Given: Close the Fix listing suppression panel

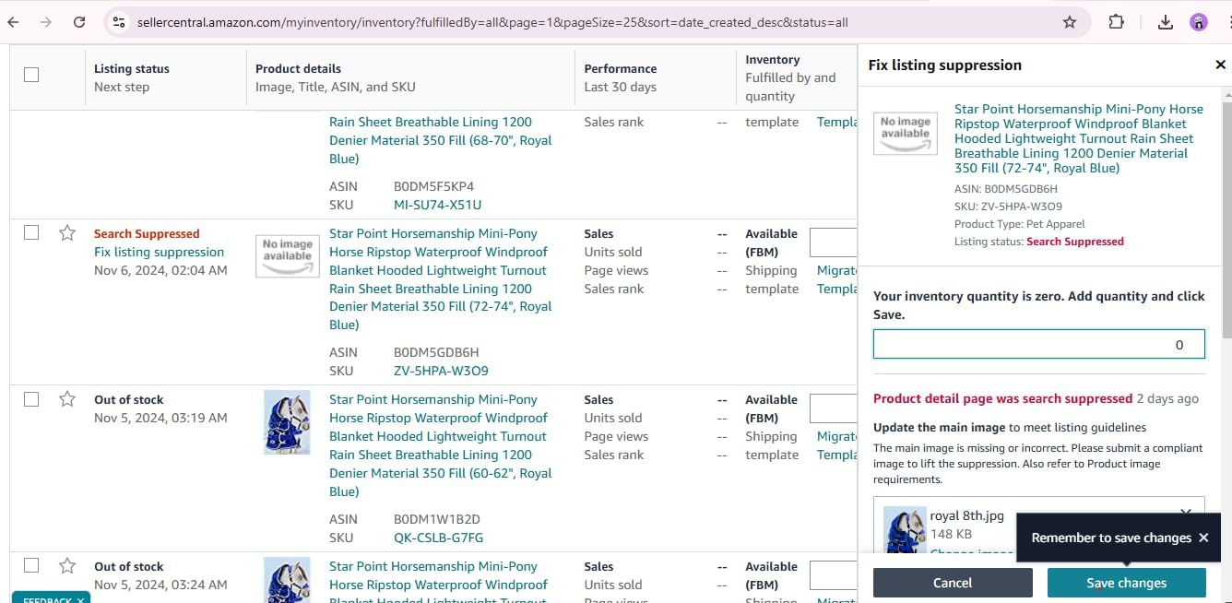Looking at the screenshot, I should tap(1220, 65).
